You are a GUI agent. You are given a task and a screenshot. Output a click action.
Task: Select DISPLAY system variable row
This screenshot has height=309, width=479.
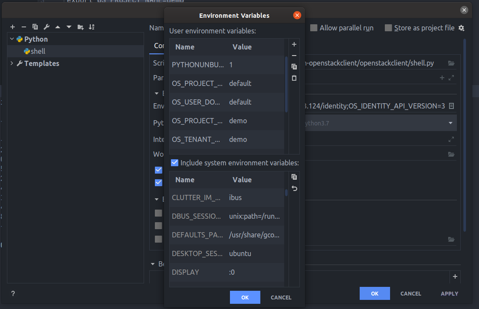[x=227, y=272]
